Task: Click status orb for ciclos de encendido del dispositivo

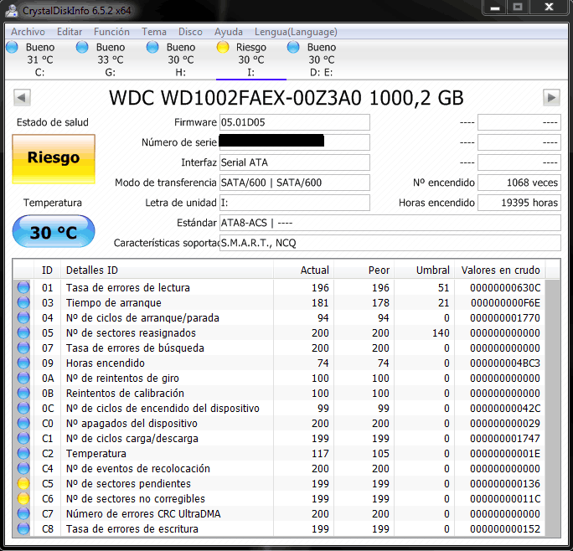Action: point(23,408)
